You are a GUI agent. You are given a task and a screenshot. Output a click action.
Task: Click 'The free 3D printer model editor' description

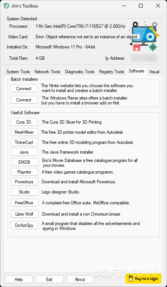click(82, 132)
